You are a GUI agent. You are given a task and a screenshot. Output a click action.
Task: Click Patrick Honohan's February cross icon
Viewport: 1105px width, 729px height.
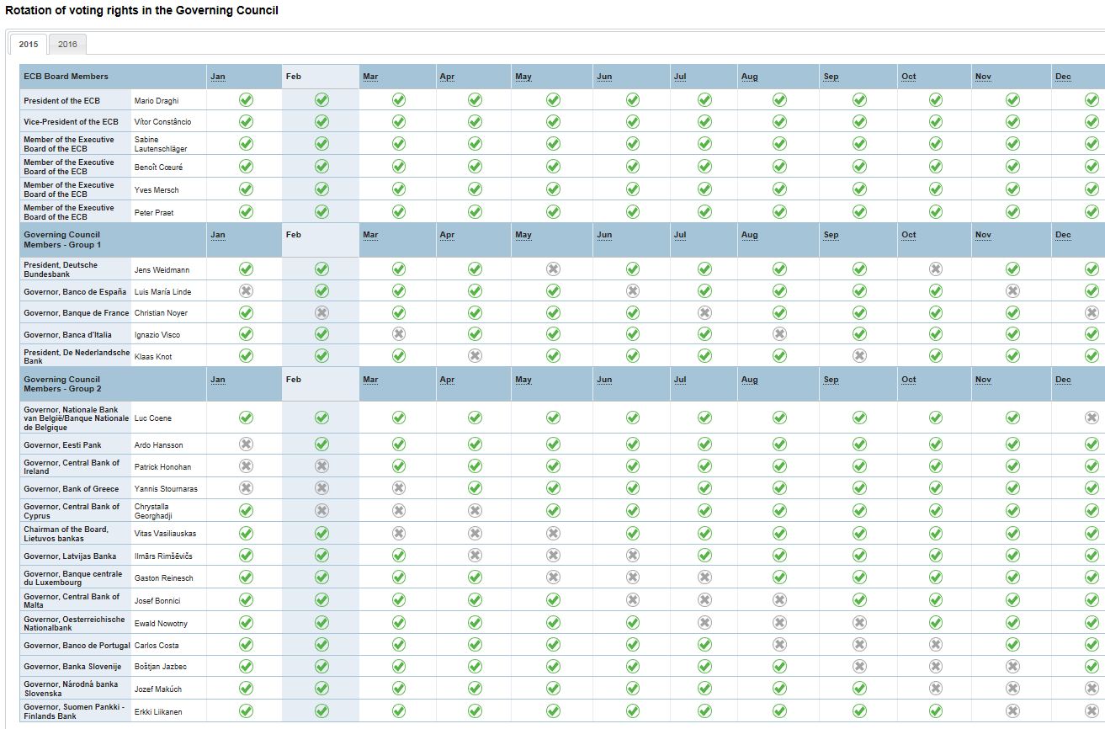pos(321,466)
